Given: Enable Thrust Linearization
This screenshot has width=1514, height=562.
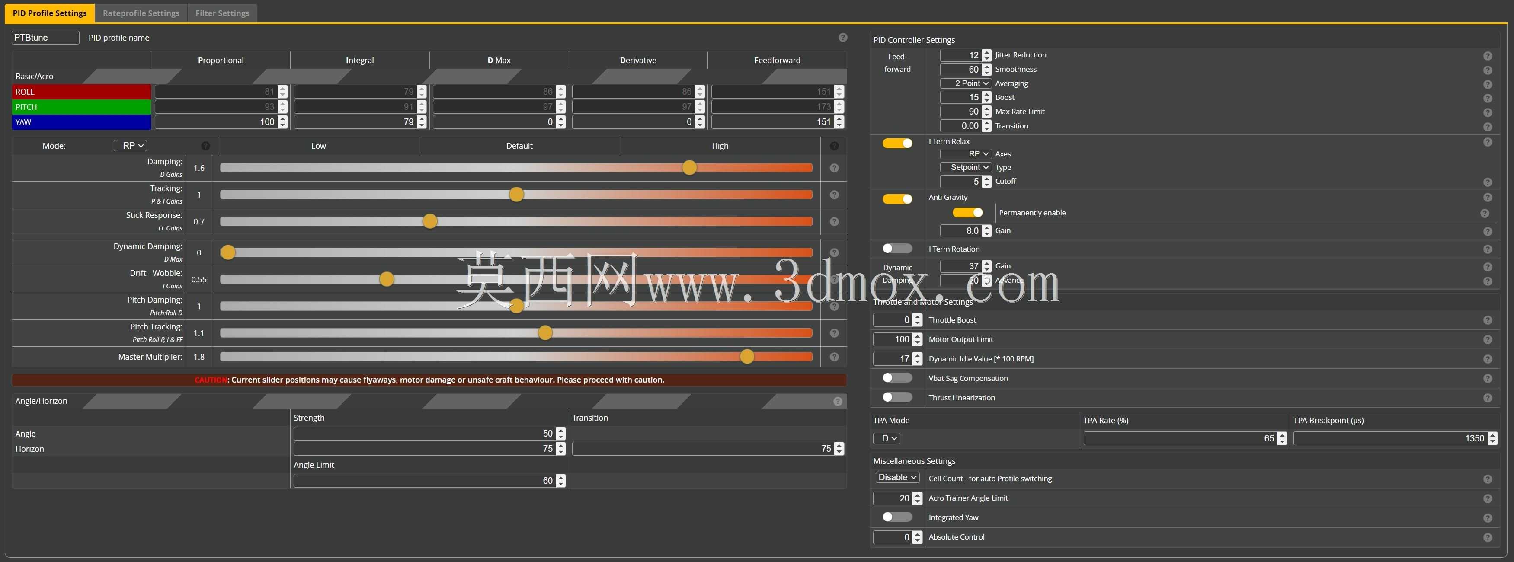Looking at the screenshot, I should pos(897,397).
